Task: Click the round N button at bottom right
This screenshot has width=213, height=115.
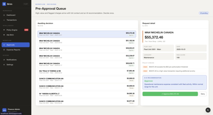Action: point(208,110)
